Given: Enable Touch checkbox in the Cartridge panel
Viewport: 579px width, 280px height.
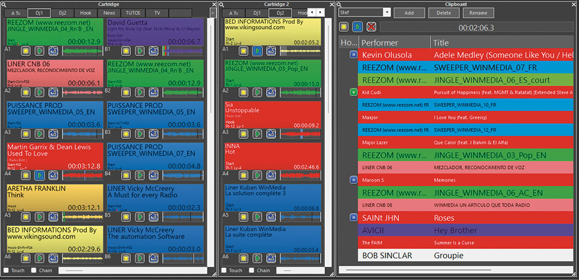Looking at the screenshot, I should 6,270.
